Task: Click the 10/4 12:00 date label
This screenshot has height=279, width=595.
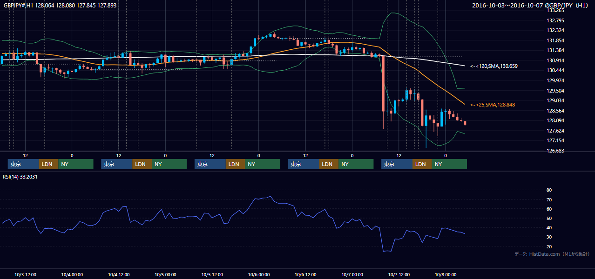Action: tap(119, 275)
